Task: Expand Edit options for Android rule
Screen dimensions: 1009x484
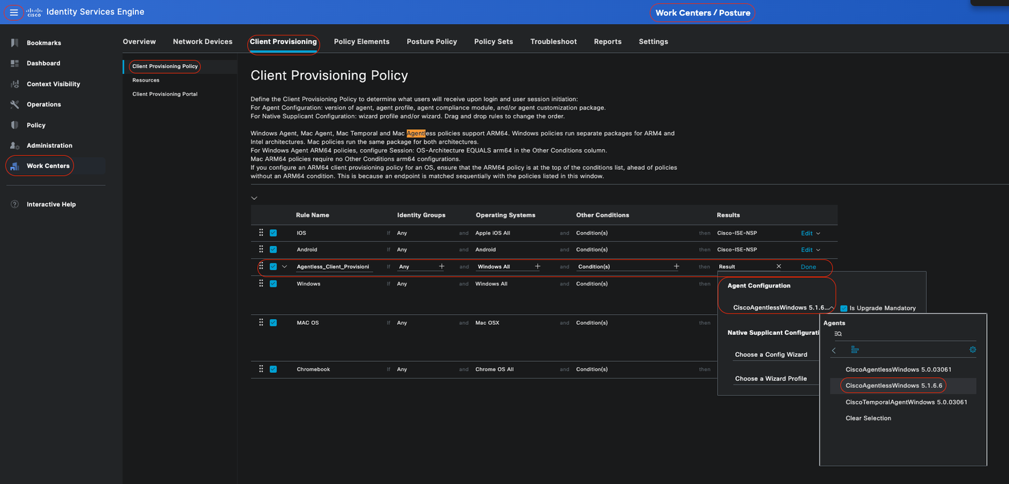Action: 818,250
